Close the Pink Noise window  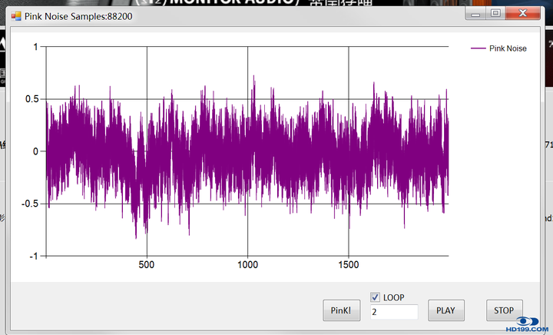523,13
